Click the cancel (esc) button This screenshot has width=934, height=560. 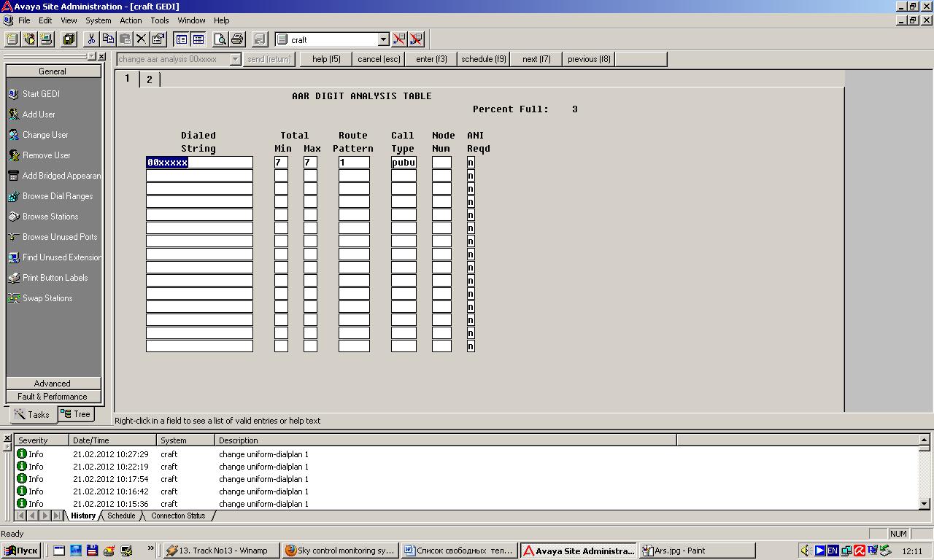[x=379, y=59]
